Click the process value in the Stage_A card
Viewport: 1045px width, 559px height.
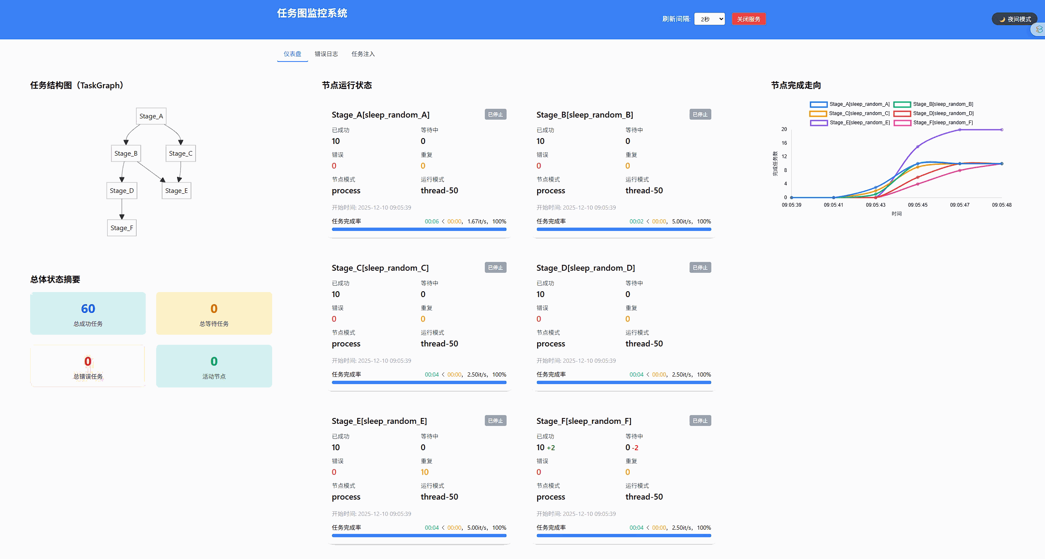click(346, 191)
